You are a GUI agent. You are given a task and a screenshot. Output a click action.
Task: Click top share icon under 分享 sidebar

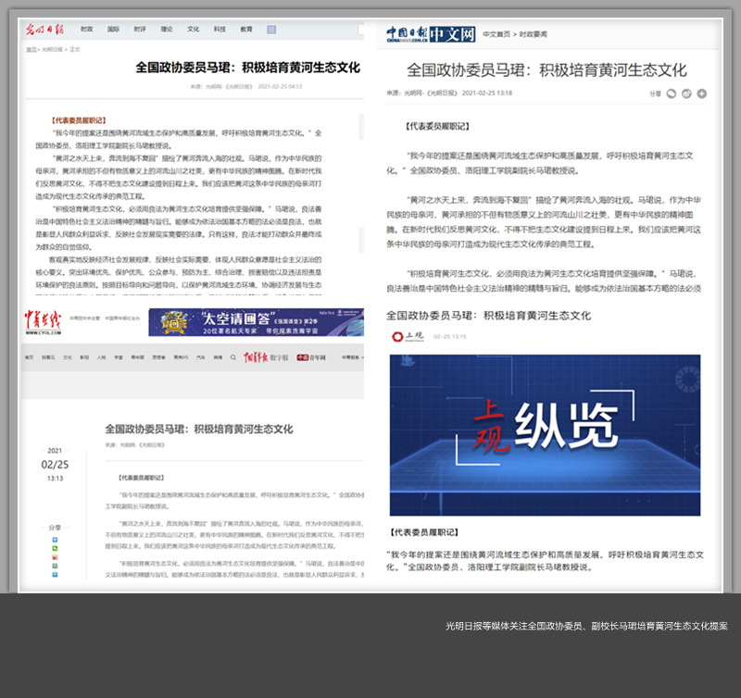(x=55, y=539)
